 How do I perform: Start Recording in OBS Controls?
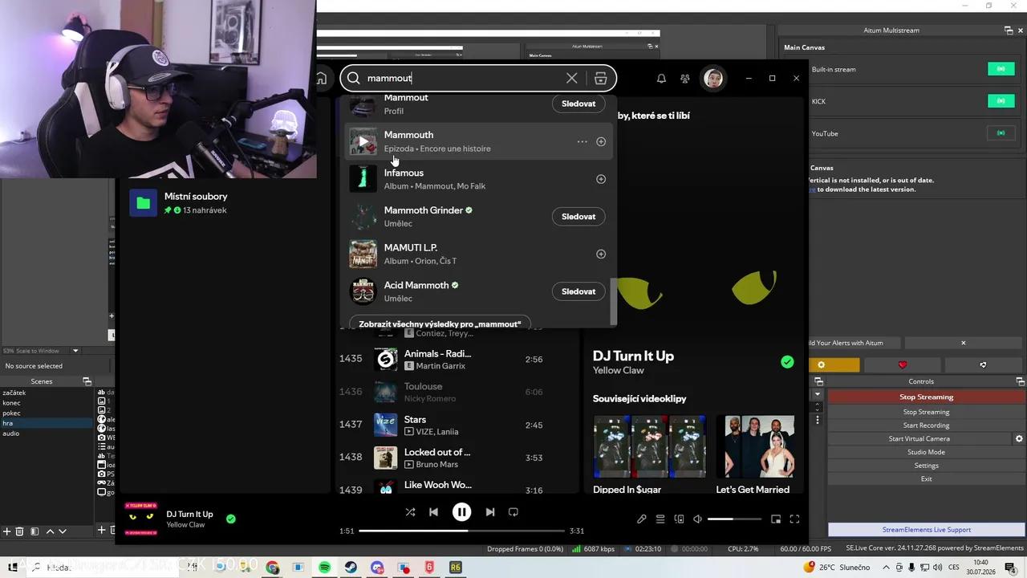tap(926, 425)
